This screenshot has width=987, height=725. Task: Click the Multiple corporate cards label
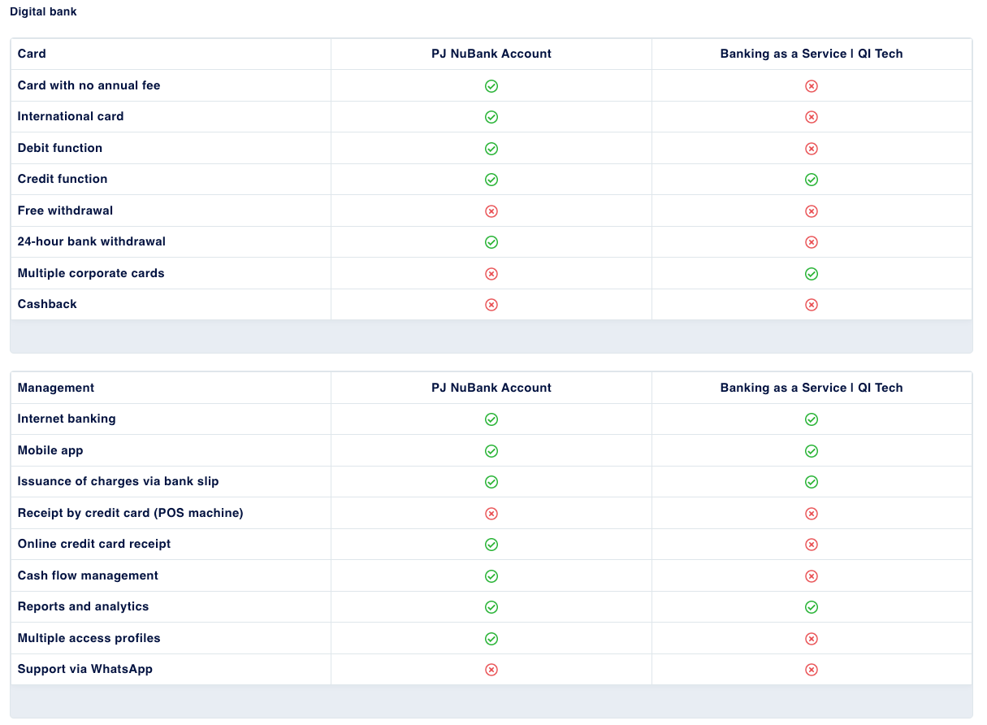91,273
